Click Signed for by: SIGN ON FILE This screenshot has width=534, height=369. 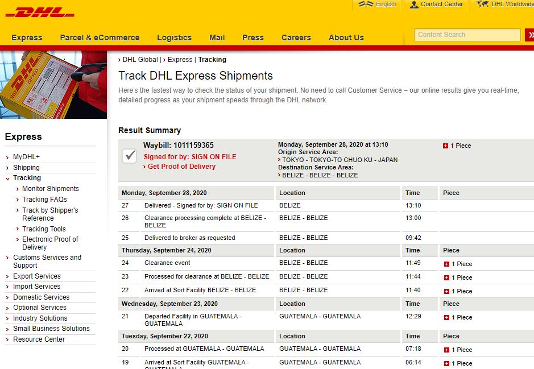(190, 157)
